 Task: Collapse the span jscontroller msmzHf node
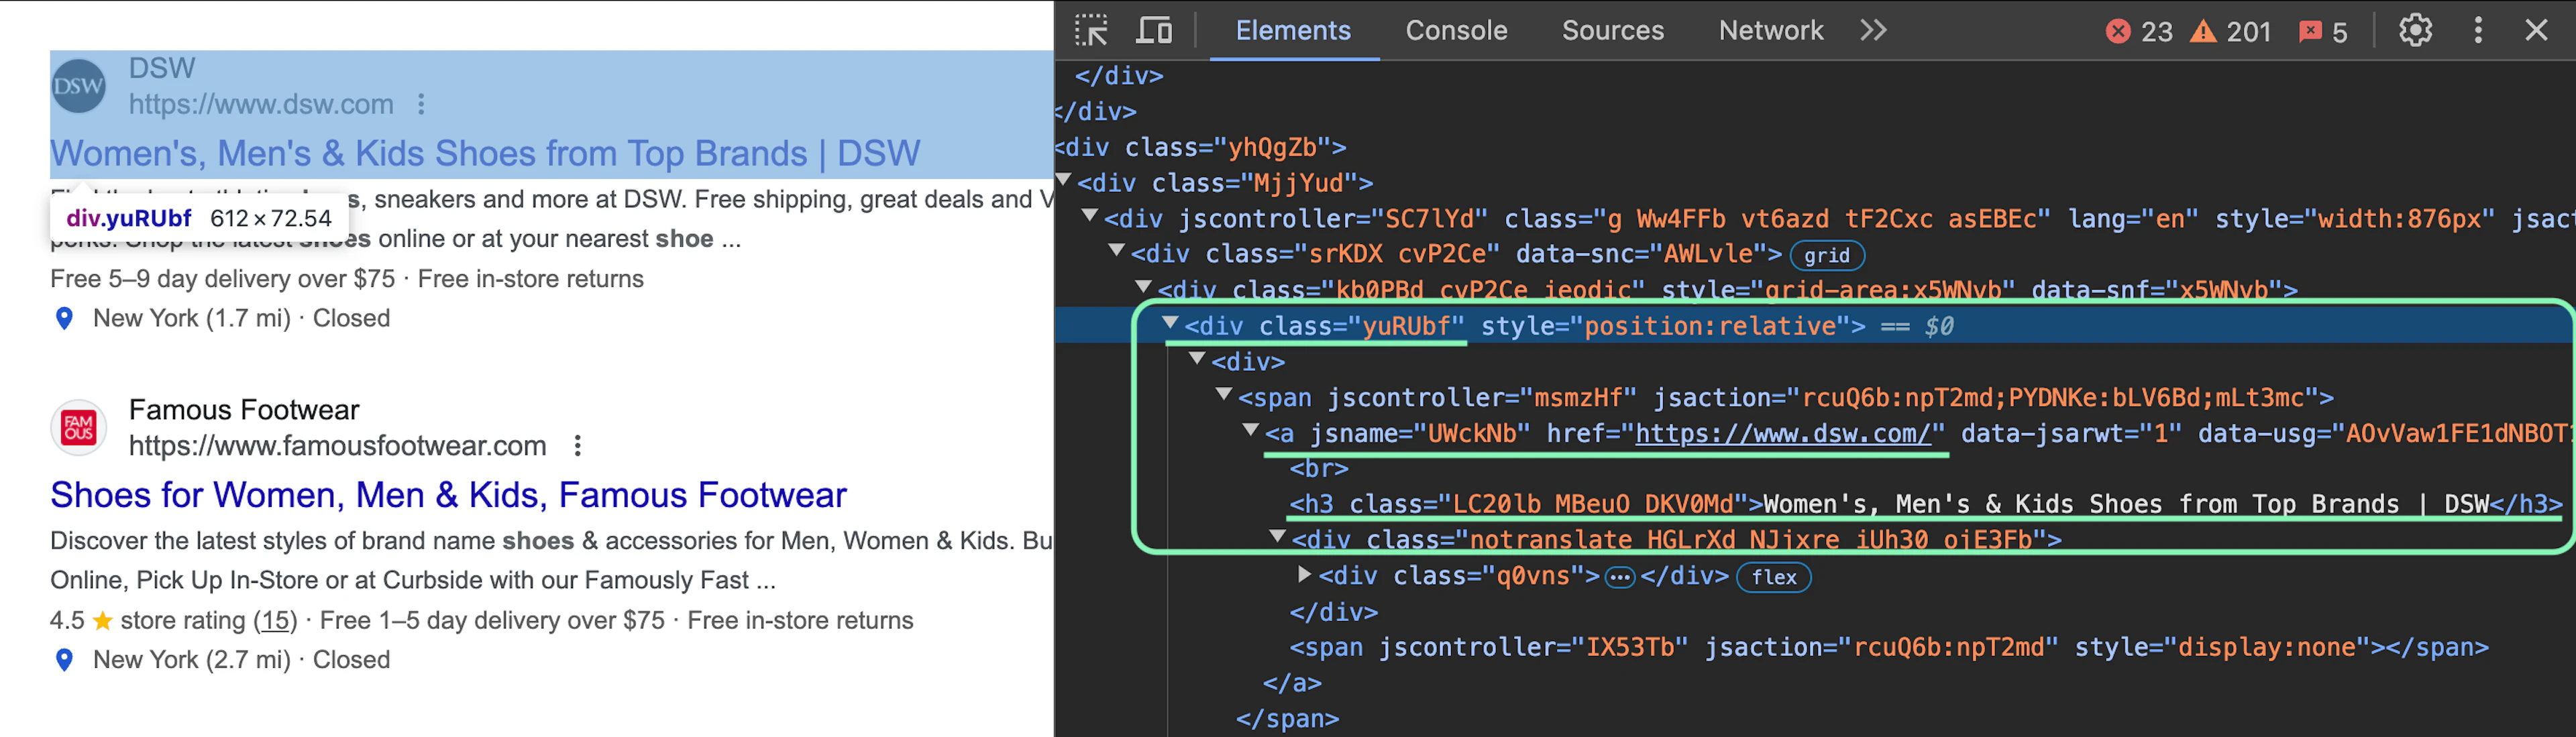[1224, 395]
